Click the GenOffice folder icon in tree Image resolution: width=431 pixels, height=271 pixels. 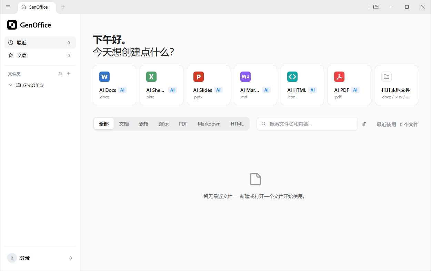18,85
